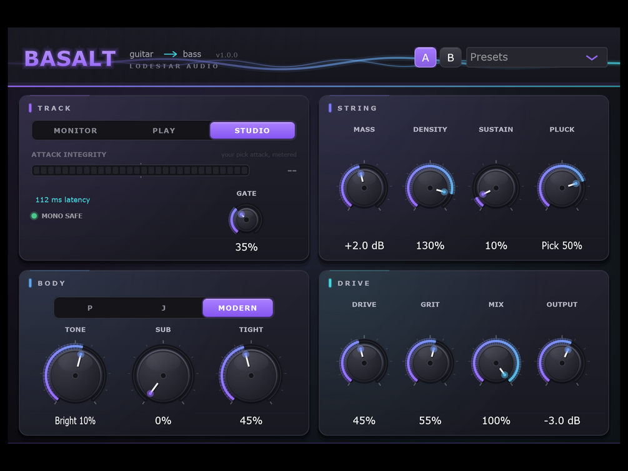
Task: Select the PLAY track mode
Action: [x=164, y=131]
